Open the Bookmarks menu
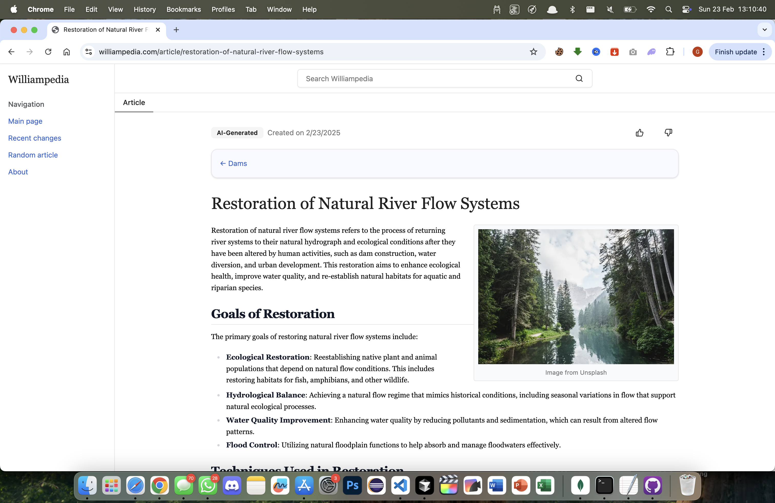This screenshot has width=775, height=503. 183,9
